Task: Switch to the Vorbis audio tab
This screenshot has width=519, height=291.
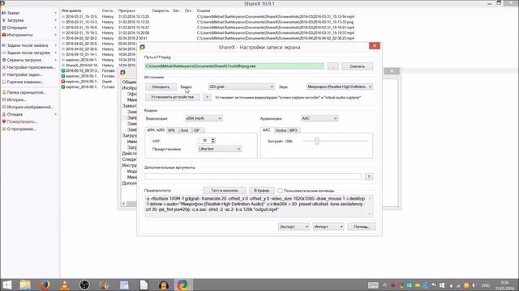Action: point(281,130)
